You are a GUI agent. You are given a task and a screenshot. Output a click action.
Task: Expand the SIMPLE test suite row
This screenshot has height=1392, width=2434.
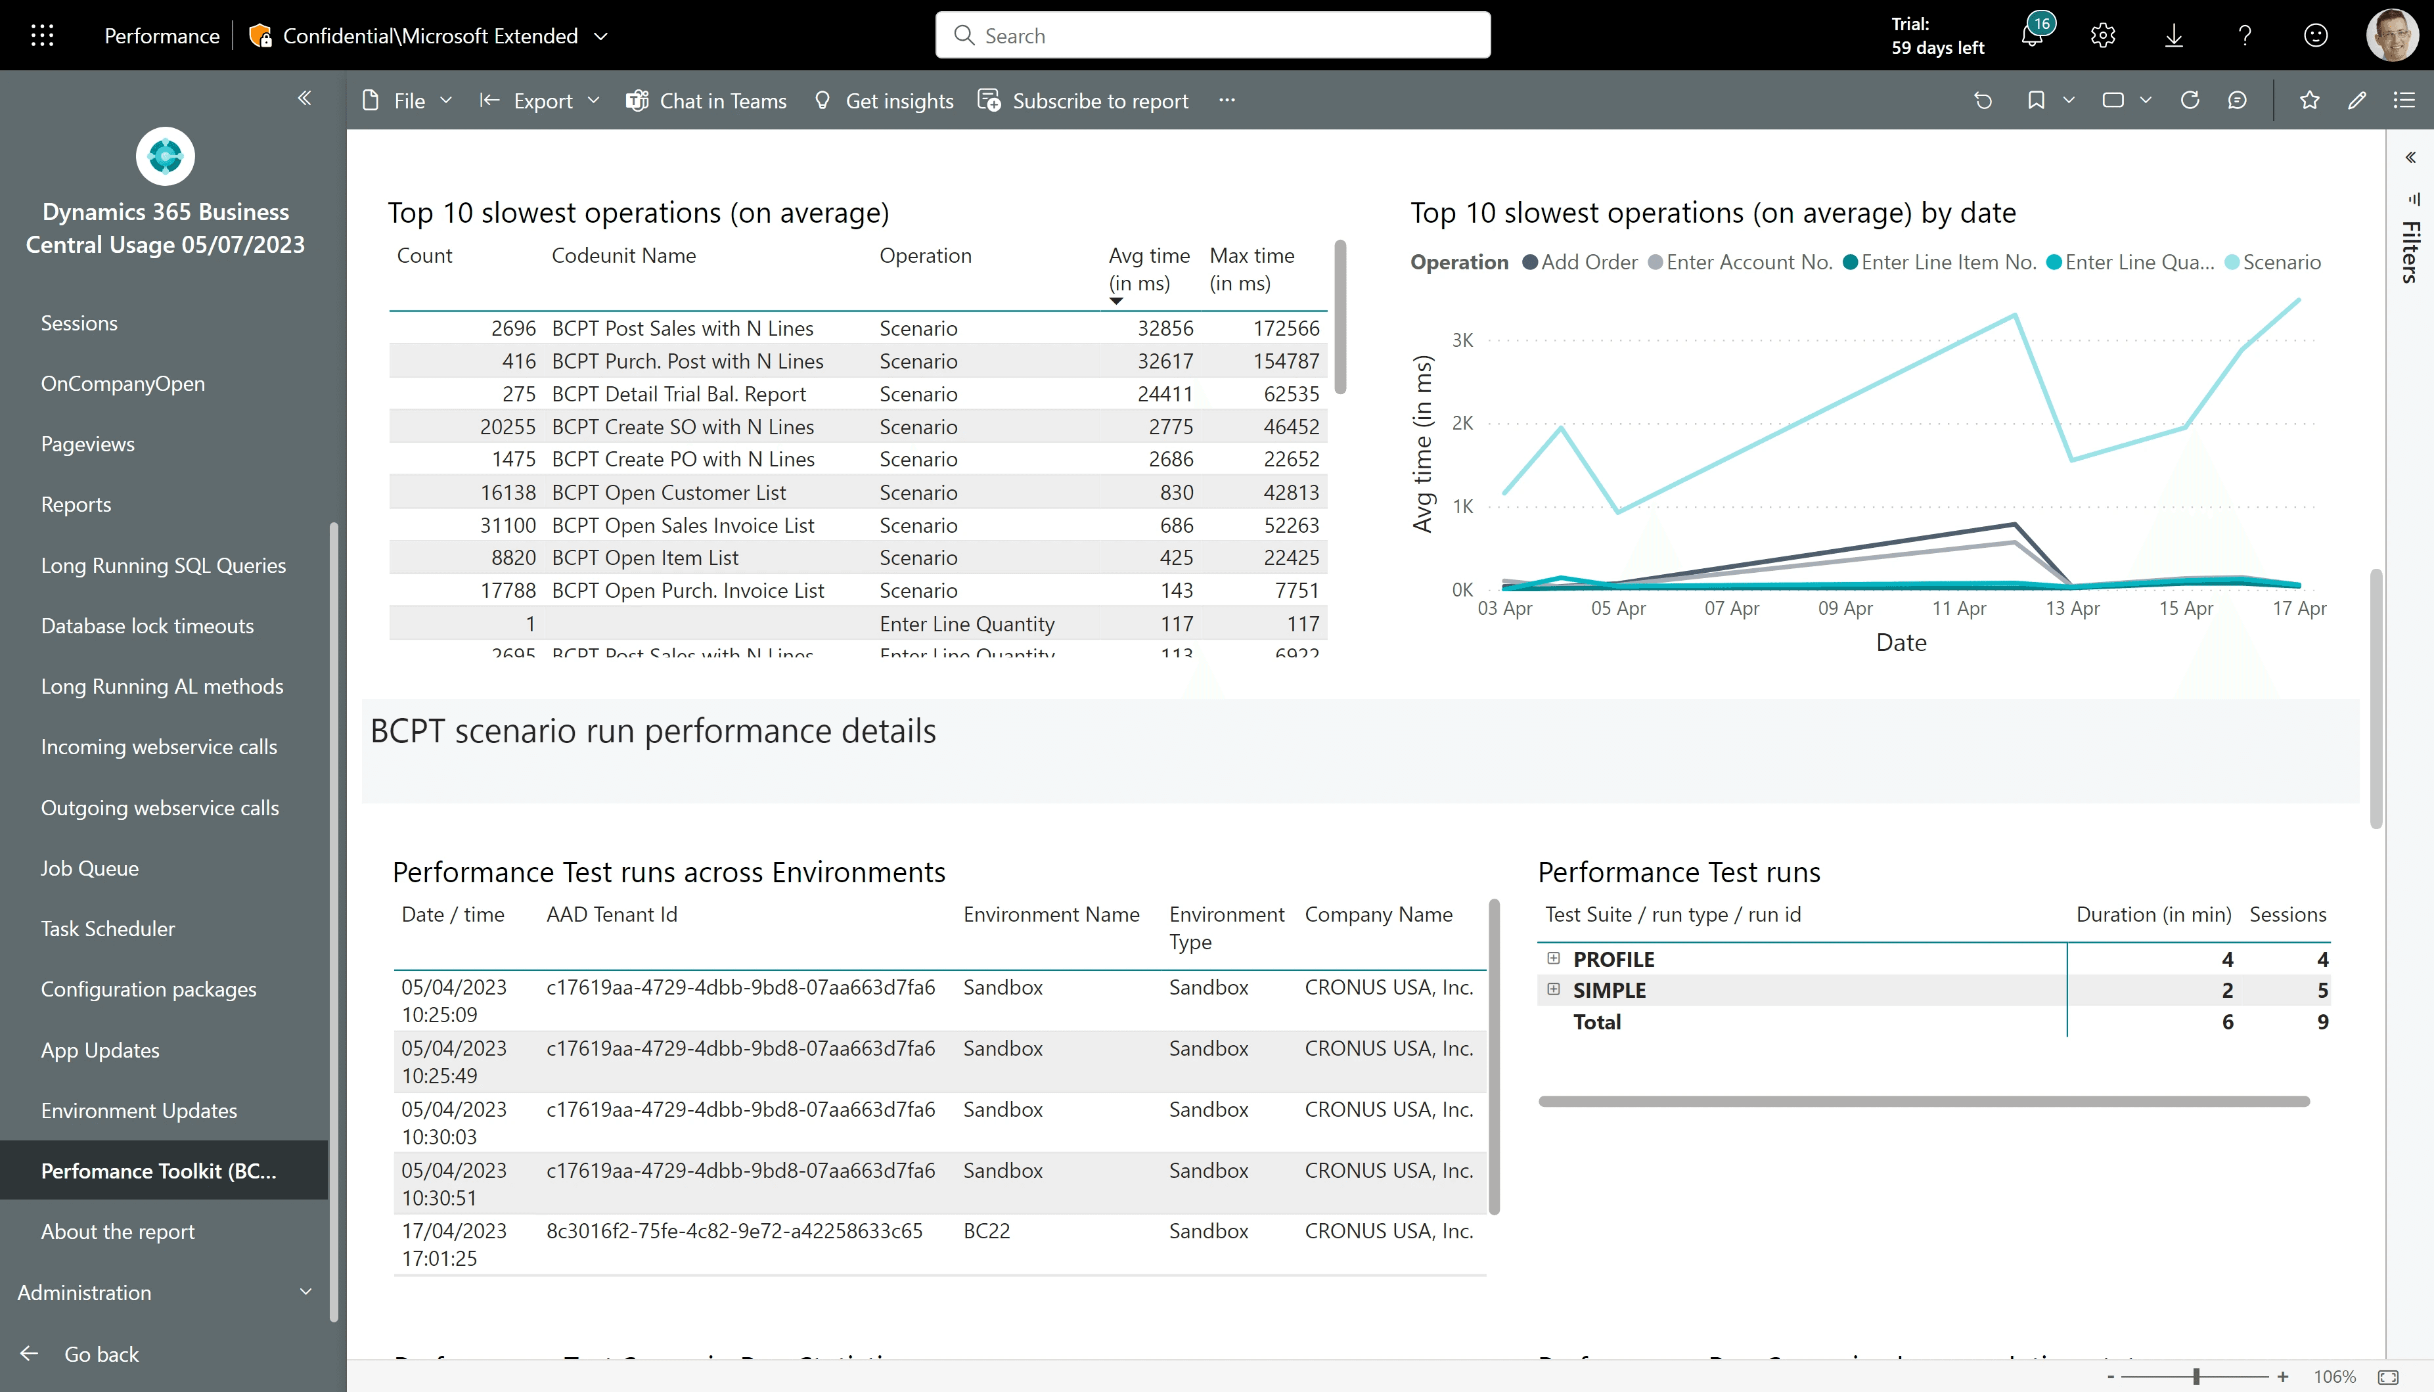tap(1554, 989)
